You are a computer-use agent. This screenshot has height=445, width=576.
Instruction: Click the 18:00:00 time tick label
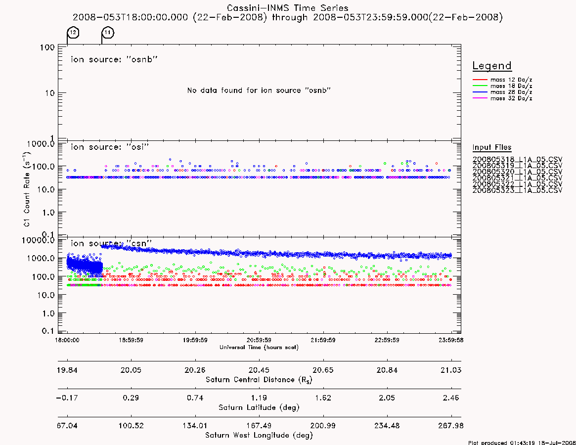click(x=67, y=340)
